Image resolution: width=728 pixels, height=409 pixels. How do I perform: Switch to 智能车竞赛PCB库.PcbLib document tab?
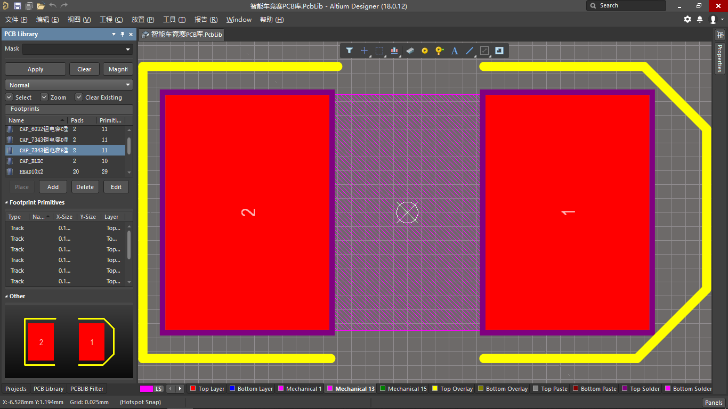[x=182, y=34]
